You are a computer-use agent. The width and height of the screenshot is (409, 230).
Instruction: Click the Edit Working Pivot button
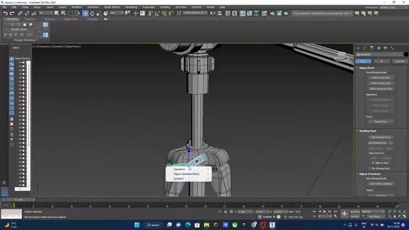[381, 137]
